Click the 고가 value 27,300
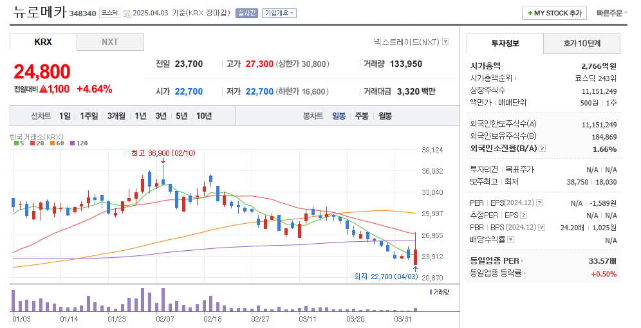The width and height of the screenshot is (641, 328). 259,64
